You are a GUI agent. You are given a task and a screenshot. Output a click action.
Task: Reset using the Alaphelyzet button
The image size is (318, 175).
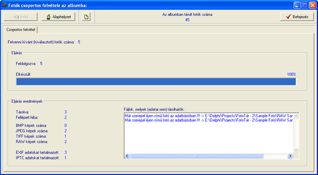coord(58,17)
